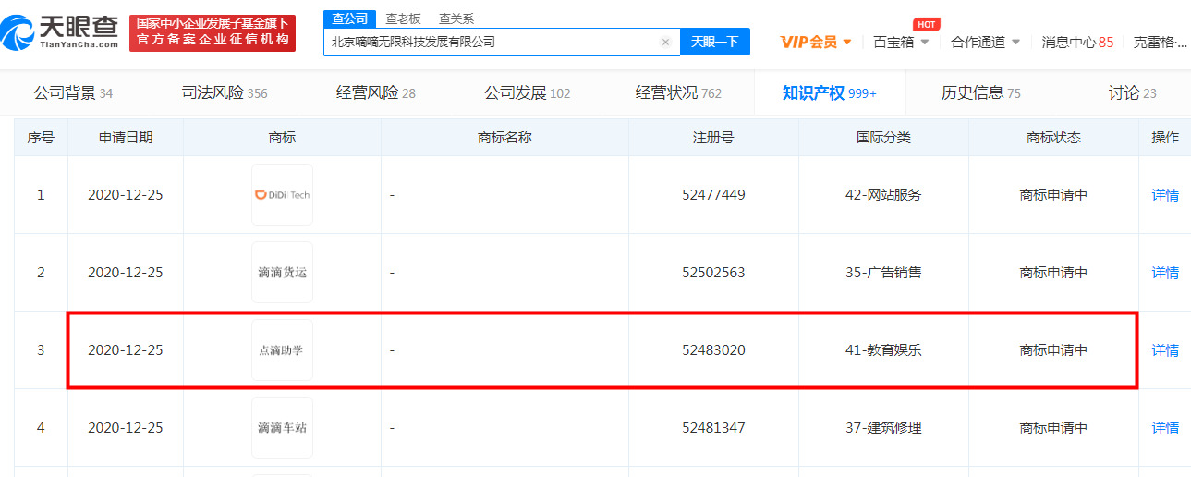Click registration number 52483020
This screenshot has width=1191, height=477.
click(x=713, y=350)
